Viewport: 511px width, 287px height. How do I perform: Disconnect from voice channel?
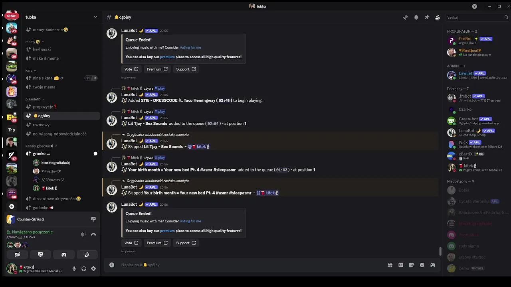[93, 235]
